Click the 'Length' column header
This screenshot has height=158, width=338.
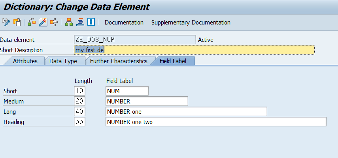[x=83, y=81]
